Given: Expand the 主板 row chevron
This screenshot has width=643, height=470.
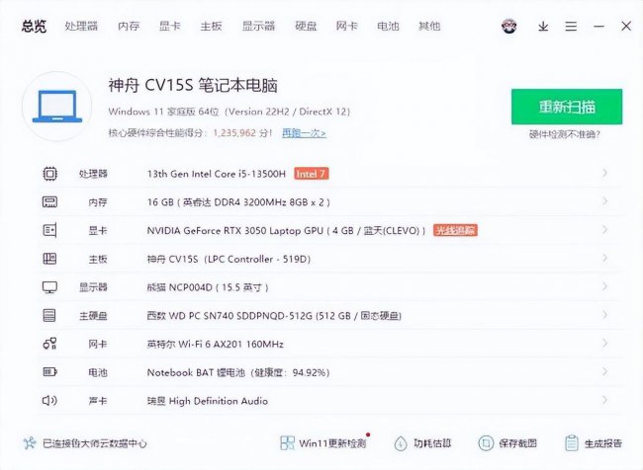Looking at the screenshot, I should 604,259.
